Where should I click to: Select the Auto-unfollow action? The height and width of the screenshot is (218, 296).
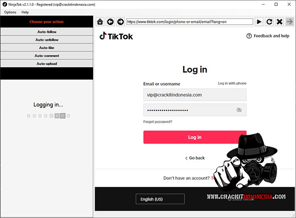pos(47,40)
